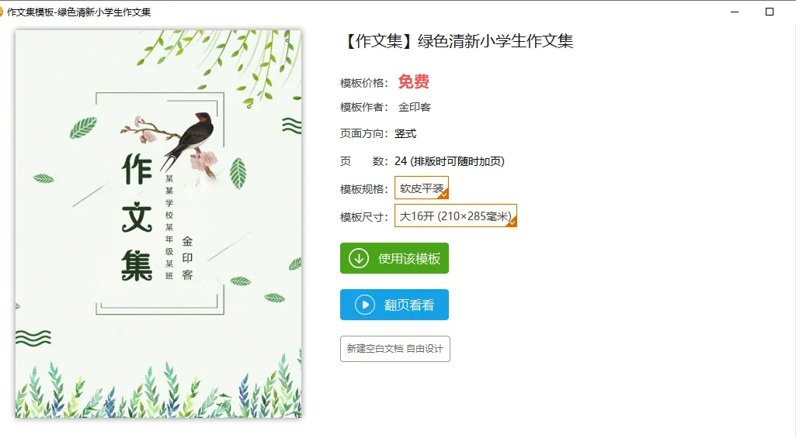The image size is (796, 438).
Task: Click the template title 绿色清新小学生作文集
Action: coord(495,41)
